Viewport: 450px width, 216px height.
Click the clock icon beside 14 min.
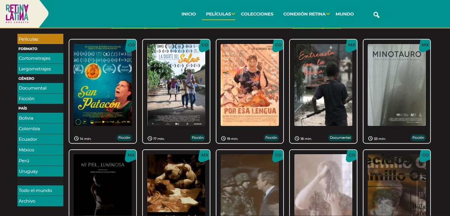(x=76, y=139)
